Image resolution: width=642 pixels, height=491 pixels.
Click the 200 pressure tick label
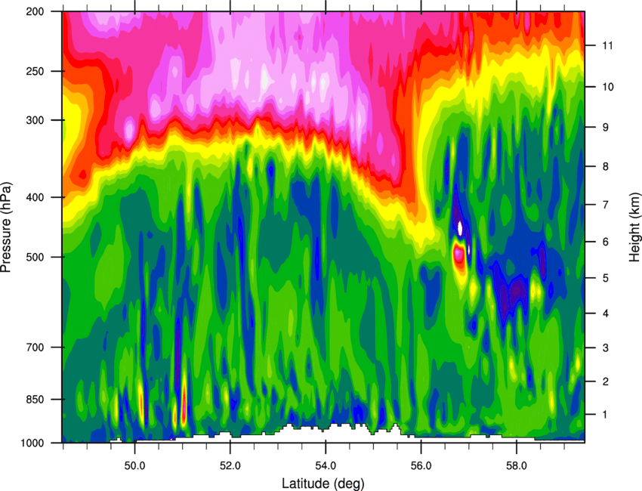pos(35,11)
